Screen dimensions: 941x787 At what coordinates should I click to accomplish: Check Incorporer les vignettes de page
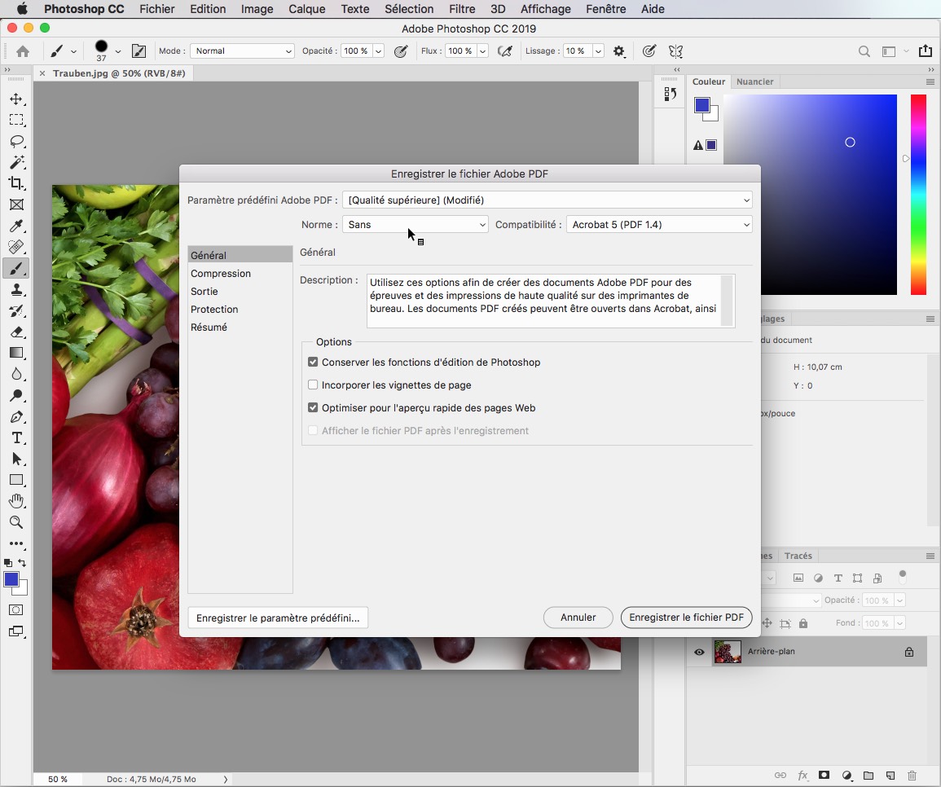(313, 385)
